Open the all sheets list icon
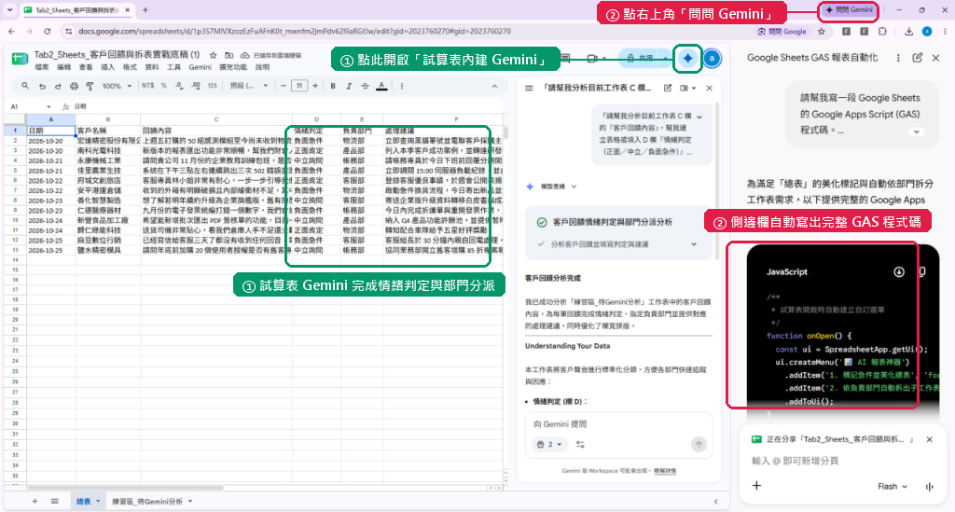Screen dimensions: 955x512 tap(55, 501)
